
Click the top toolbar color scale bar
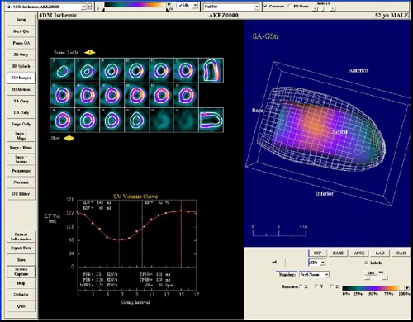tap(135, 5)
